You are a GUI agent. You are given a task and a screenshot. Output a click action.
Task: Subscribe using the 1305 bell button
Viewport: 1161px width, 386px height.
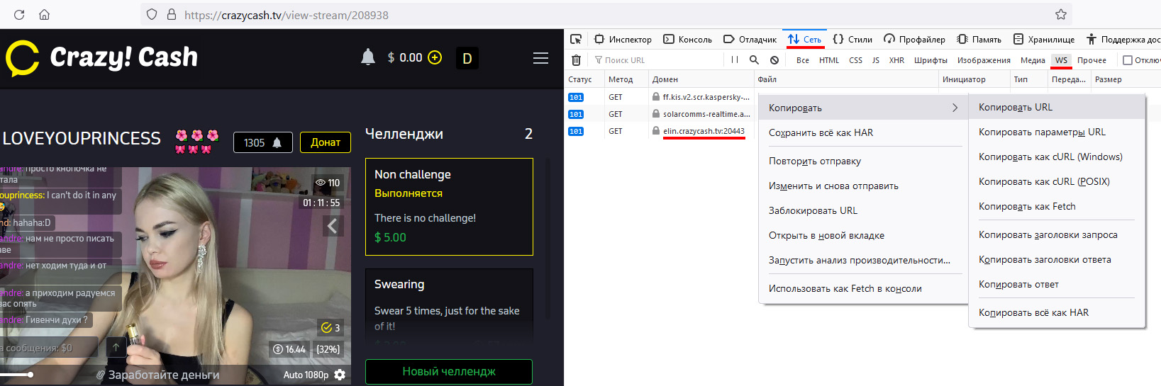click(x=262, y=142)
